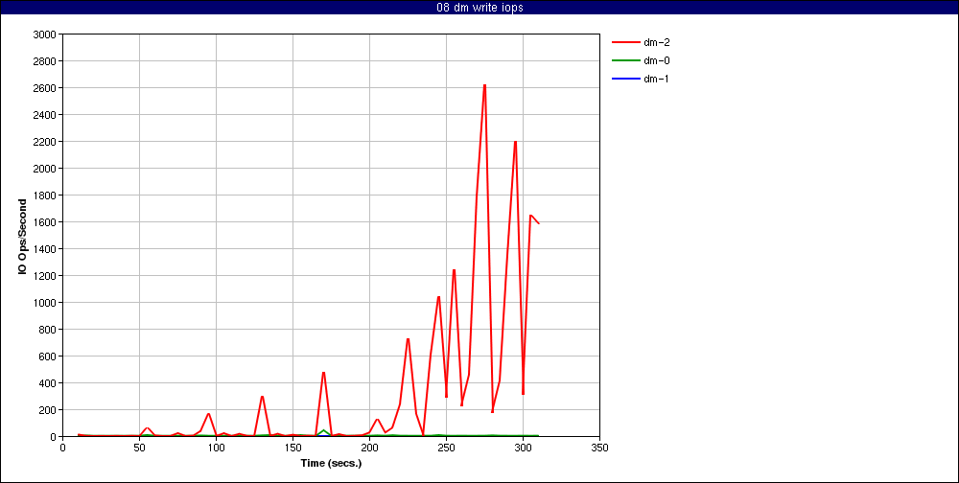Viewport: 959px width, 483px height.
Task: Click the dm-2 spike at 130 seconds
Action: pos(262,396)
